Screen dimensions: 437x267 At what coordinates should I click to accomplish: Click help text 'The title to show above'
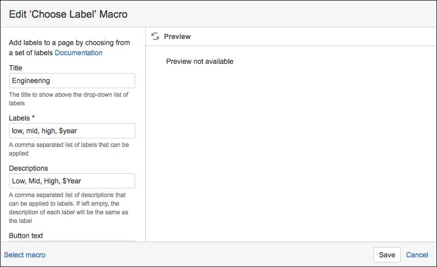(x=69, y=99)
